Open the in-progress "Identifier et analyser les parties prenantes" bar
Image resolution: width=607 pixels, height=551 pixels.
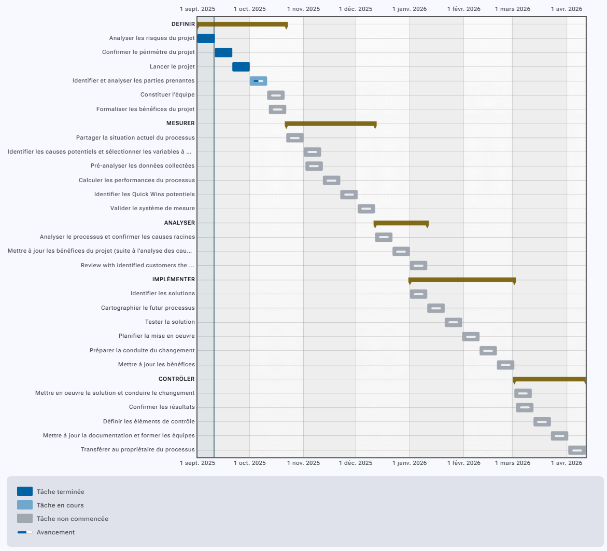pos(258,81)
